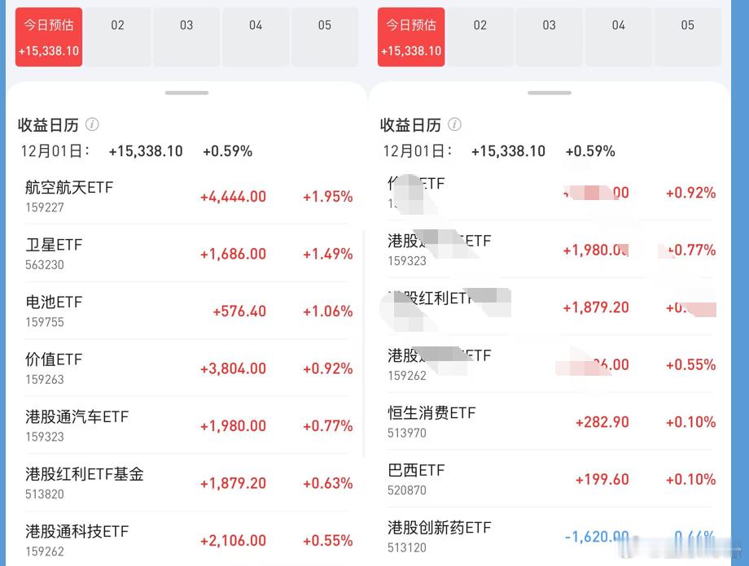This screenshot has width=749, height=566.
Task: Tap the left panel's sheet drag handle
Action: (186, 93)
